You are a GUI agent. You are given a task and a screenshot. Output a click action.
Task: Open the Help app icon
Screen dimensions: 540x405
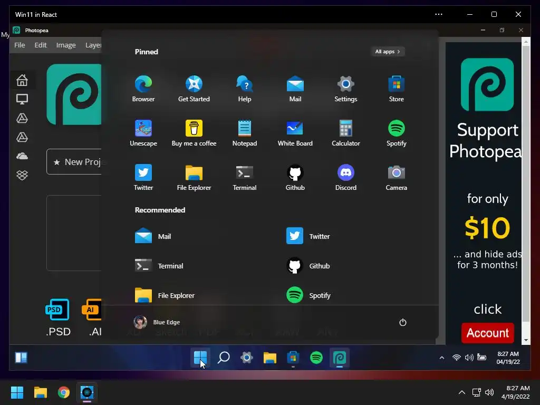pos(245,89)
